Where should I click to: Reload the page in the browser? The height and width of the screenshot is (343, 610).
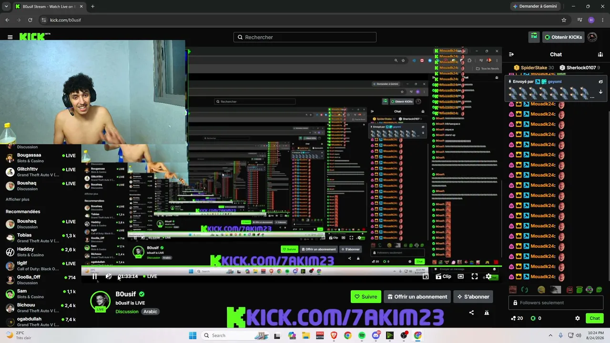tap(30, 20)
